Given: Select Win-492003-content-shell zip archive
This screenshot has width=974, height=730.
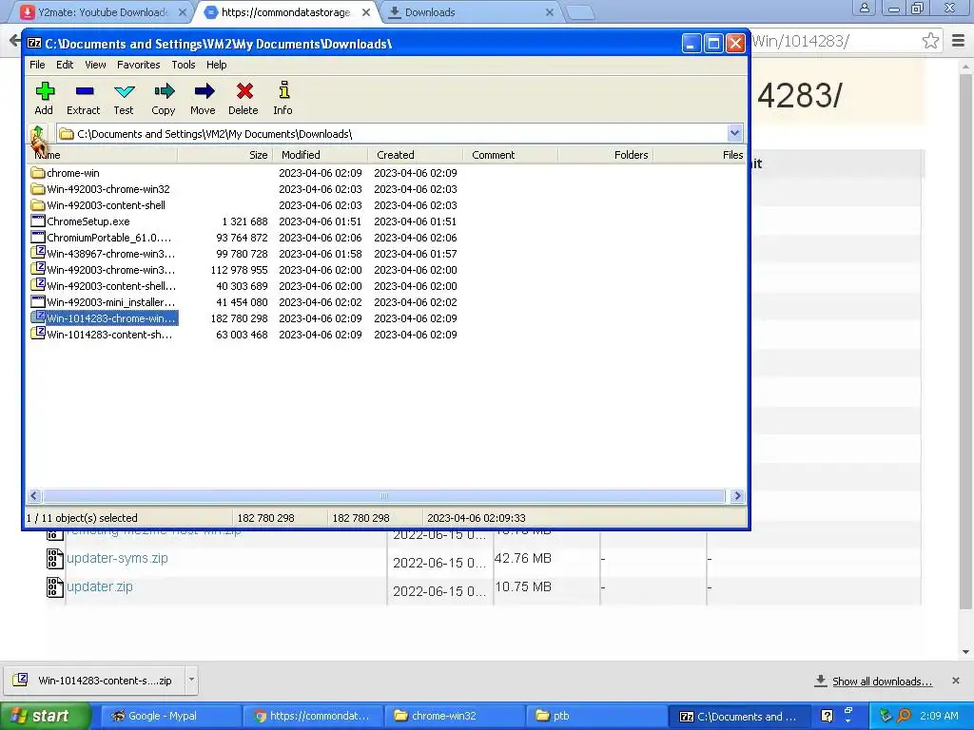Looking at the screenshot, I should (103, 285).
